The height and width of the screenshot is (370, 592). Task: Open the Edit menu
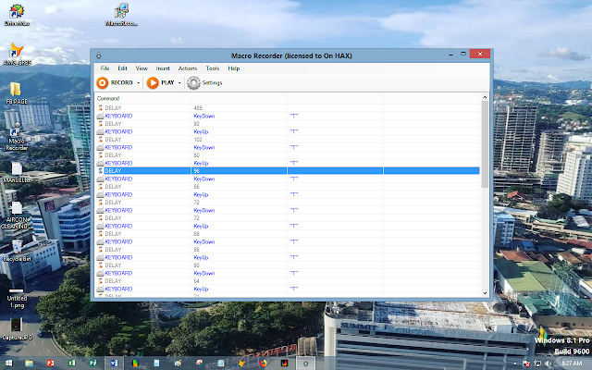[x=122, y=68]
